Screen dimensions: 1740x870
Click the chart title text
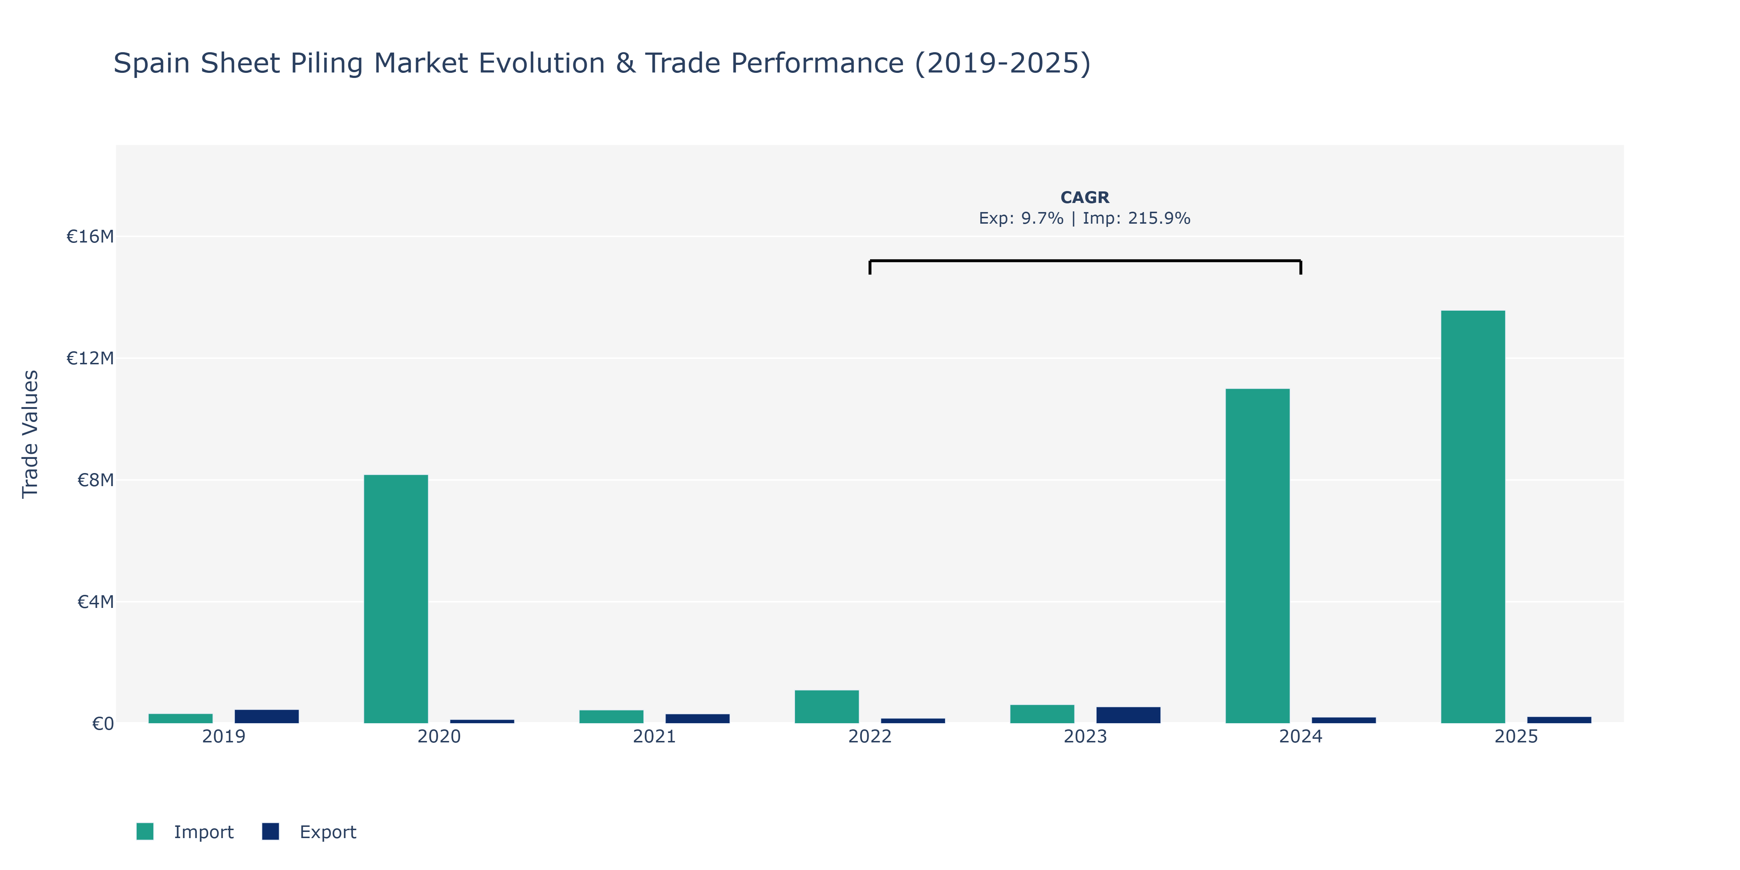click(602, 63)
